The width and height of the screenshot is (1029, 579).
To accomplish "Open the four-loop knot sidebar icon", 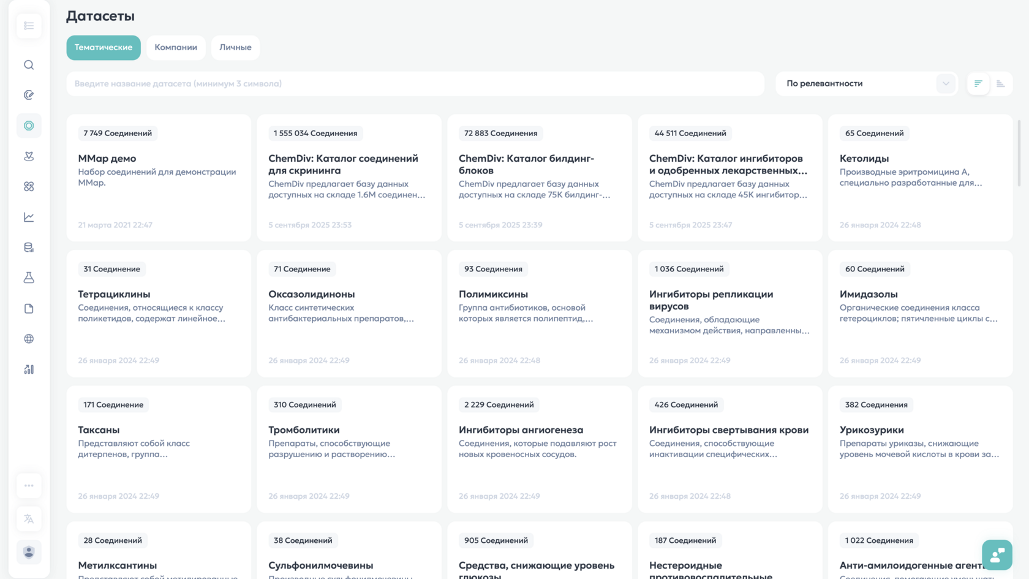I will (x=29, y=186).
